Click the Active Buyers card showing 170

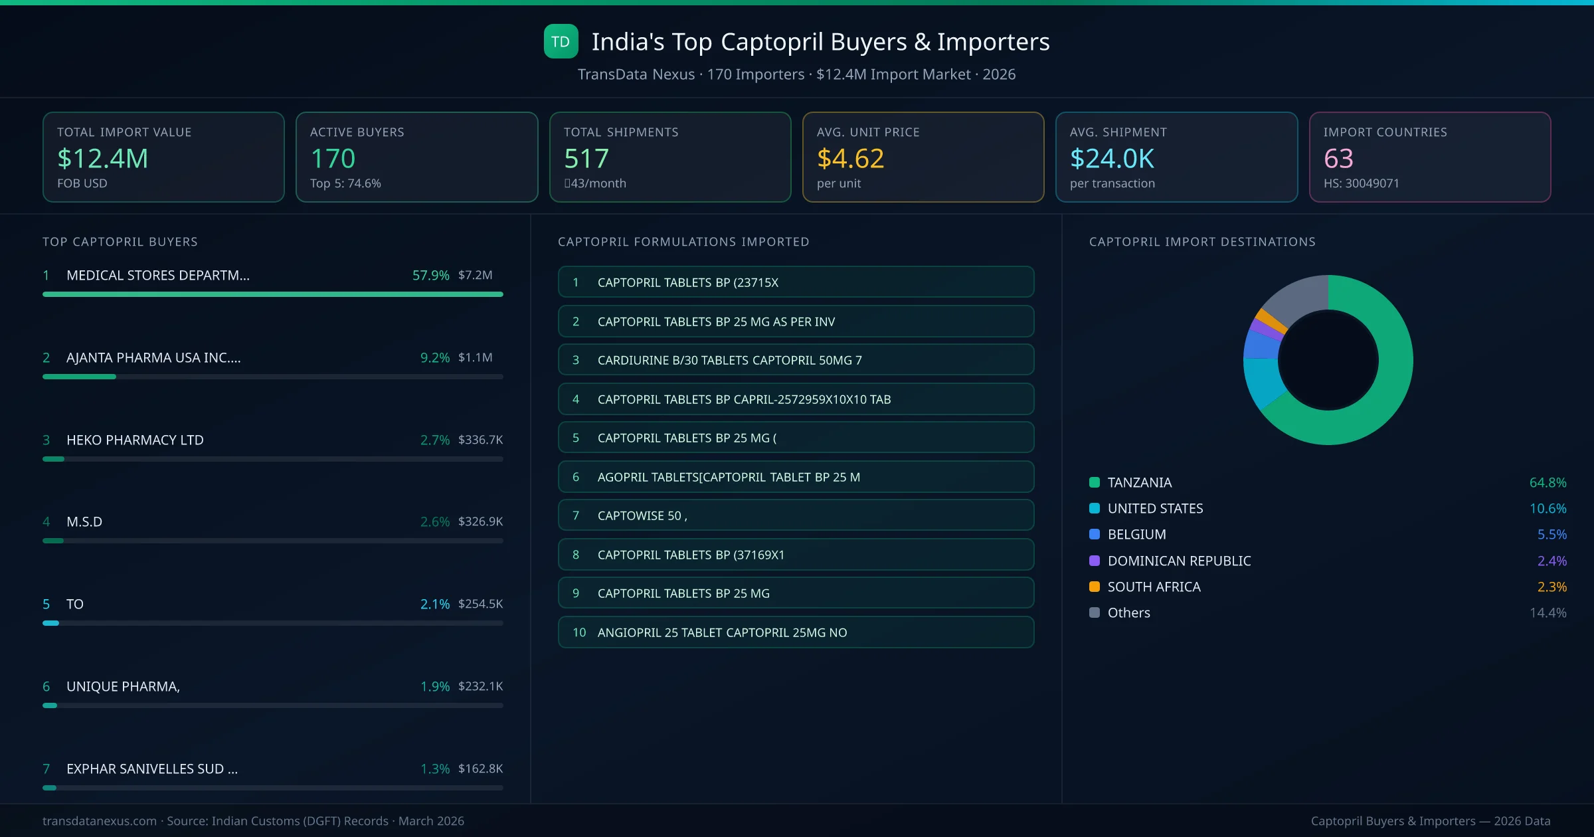click(416, 157)
